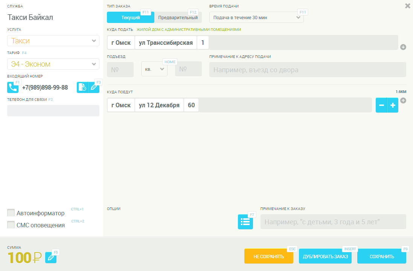Click pencil edit icon next to incoming number
413x271 pixels.
(x=94, y=87)
